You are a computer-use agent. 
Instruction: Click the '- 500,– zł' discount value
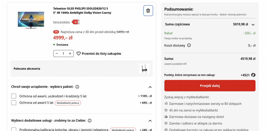tap(249, 33)
